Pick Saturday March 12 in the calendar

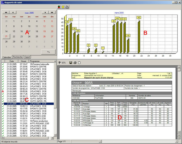pyautogui.click(x=44, y=26)
